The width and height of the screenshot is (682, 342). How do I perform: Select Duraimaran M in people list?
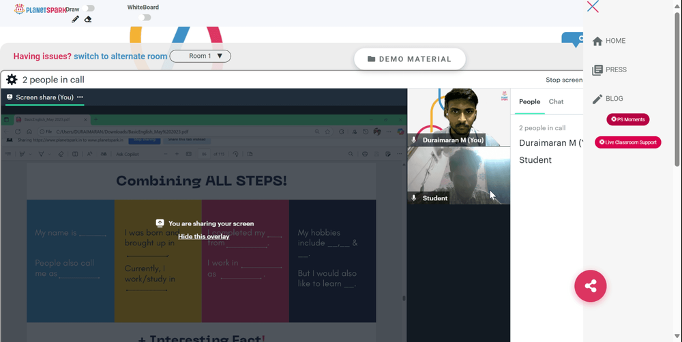550,143
